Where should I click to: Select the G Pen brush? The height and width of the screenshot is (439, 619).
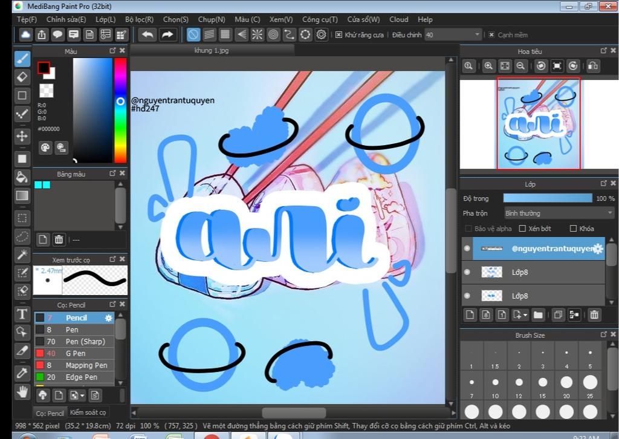[x=74, y=353]
